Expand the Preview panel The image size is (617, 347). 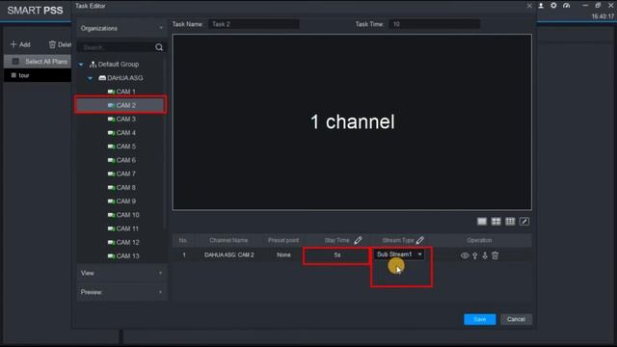point(121,292)
